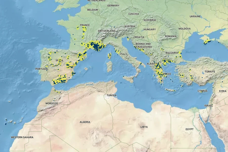Select the CYPRUS map label

tap(202, 91)
